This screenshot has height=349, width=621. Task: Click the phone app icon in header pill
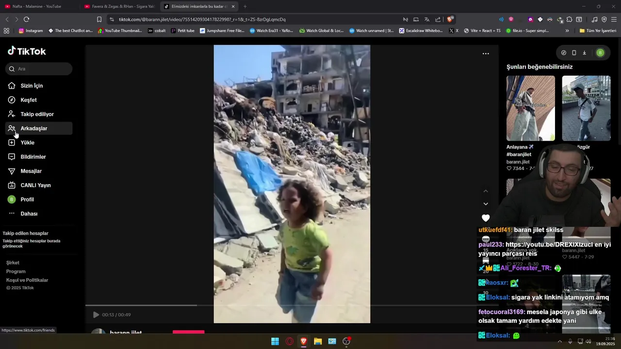tap(574, 53)
